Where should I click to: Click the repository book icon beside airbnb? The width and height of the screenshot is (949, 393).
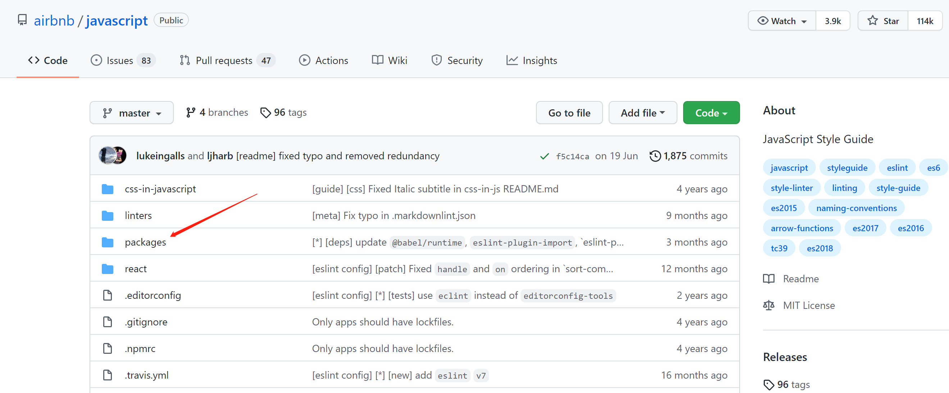[x=22, y=20]
